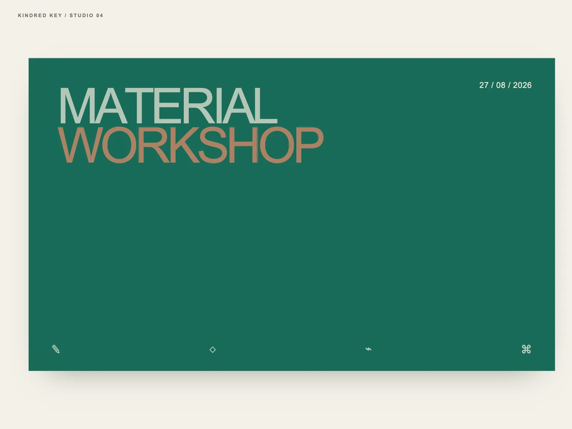Click the date 27 / 08 / 2026
The height and width of the screenshot is (429, 572).
505,85
